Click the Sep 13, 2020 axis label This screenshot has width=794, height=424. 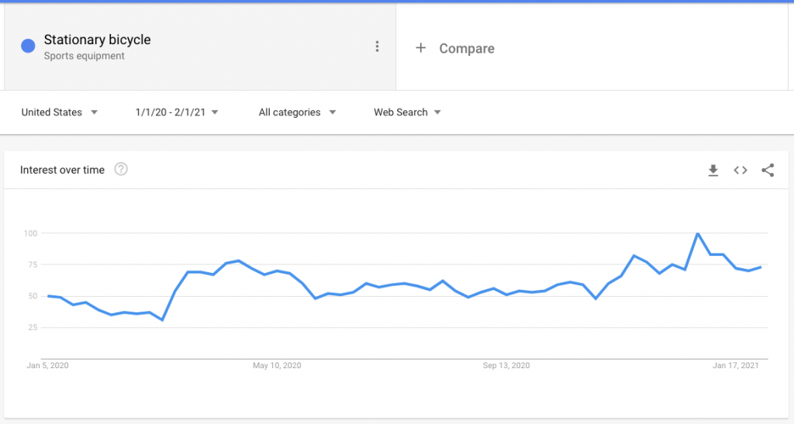coord(506,365)
